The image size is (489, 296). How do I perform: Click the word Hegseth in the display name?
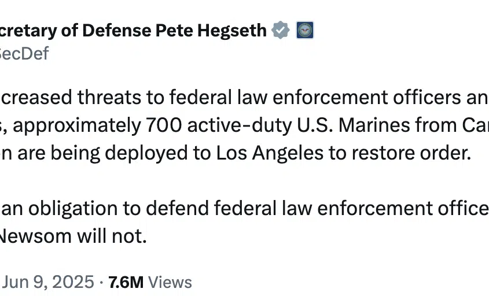point(232,31)
